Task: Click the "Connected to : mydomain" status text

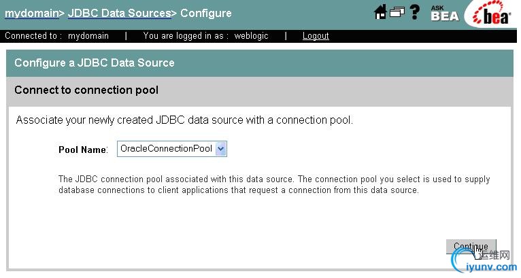Action: click(x=56, y=36)
